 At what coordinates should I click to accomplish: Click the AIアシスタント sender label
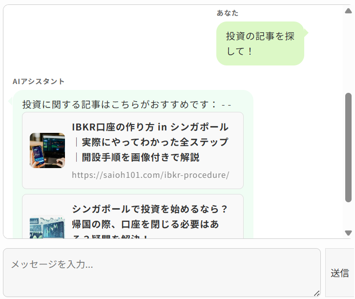(39, 82)
